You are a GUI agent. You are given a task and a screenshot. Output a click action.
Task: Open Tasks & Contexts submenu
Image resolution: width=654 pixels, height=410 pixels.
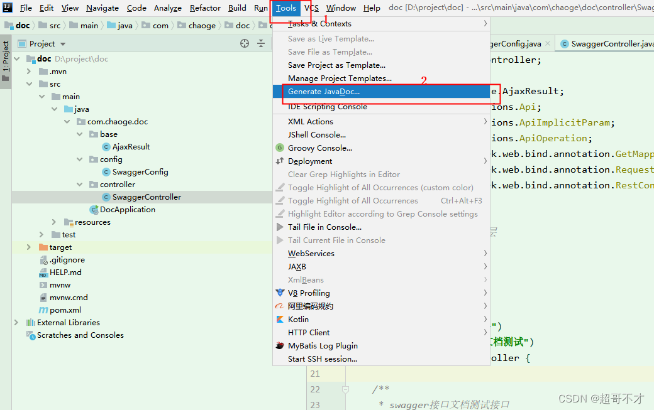coord(381,24)
